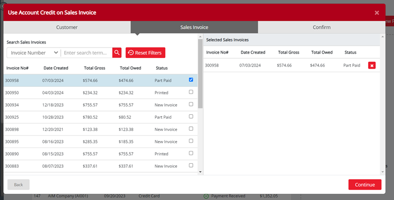This screenshot has height=200, width=394.
Task: Click the Back button
Action: 18,185
